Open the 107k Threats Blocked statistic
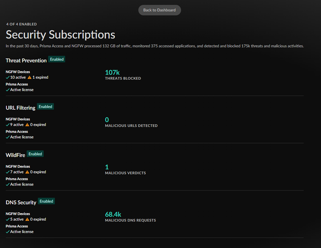321x248 pixels. (112, 73)
